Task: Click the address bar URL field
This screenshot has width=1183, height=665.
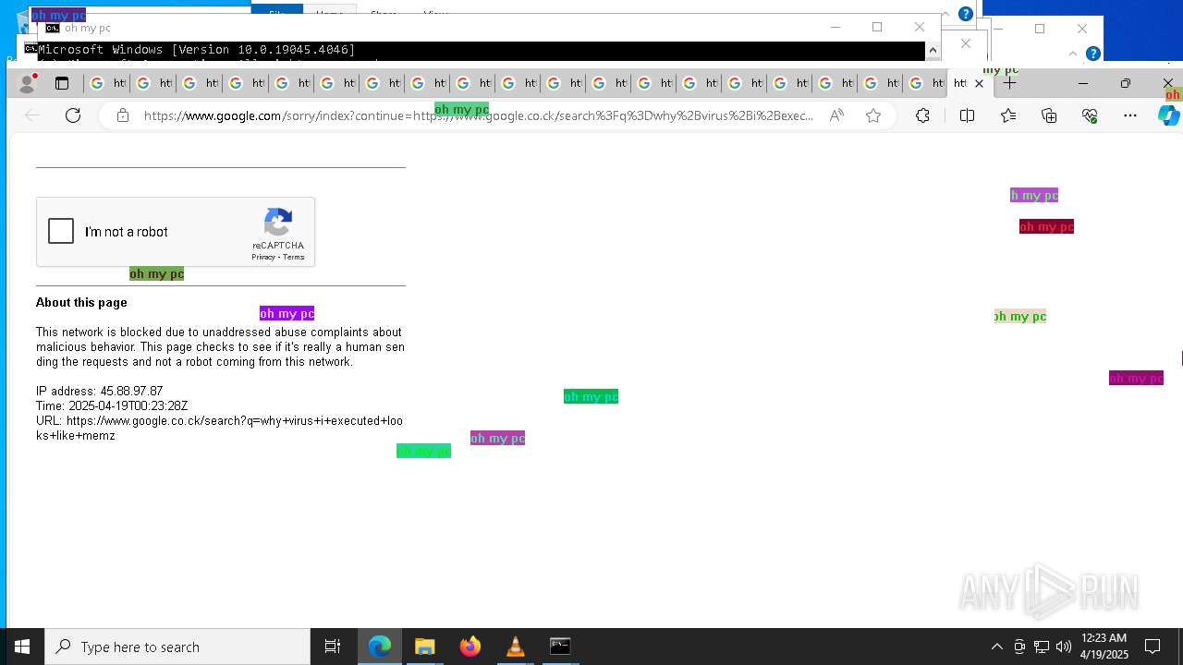Action: click(x=479, y=115)
